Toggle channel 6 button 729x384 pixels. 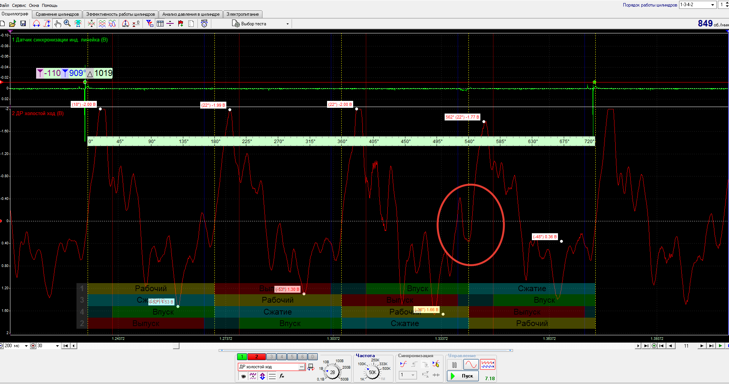(x=302, y=357)
